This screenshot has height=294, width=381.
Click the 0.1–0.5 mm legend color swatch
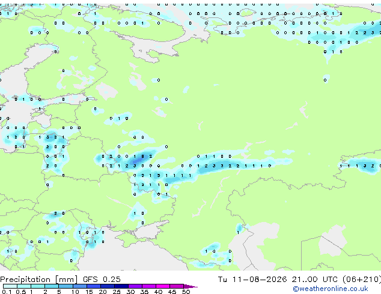10,286
